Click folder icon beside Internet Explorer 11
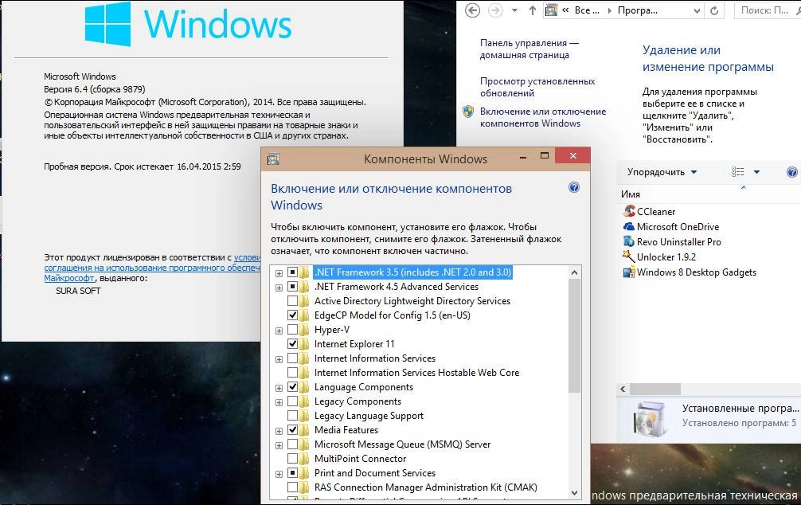This screenshot has height=505, width=801. pos(304,343)
